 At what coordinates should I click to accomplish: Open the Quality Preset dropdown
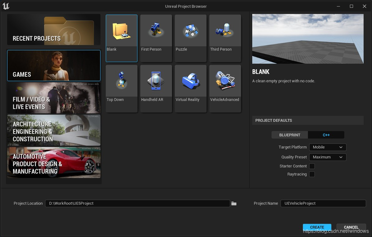pyautogui.click(x=328, y=157)
